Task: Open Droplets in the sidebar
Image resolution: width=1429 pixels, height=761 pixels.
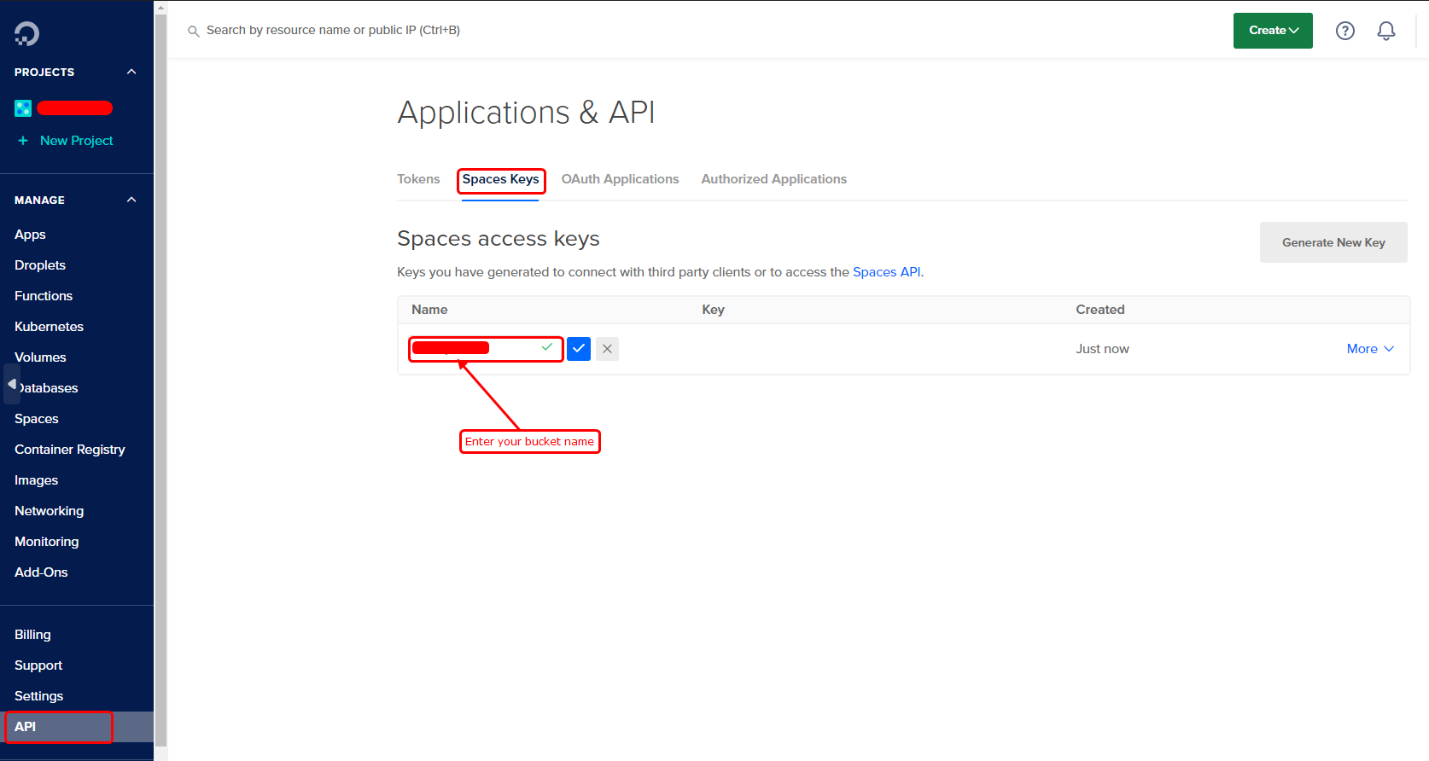Action: pos(40,265)
